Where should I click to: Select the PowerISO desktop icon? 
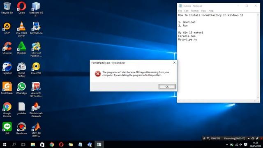[x=36, y=68]
